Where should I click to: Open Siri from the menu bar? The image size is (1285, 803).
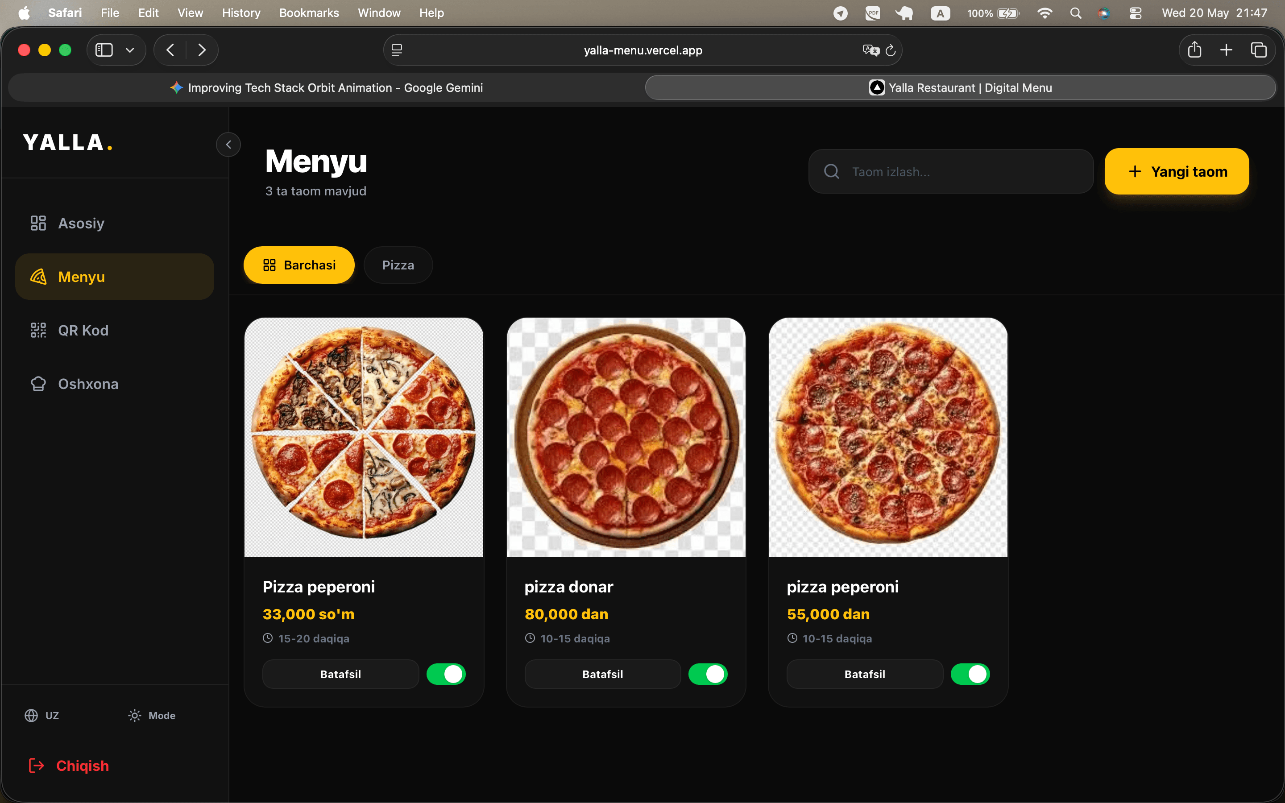point(1104,13)
